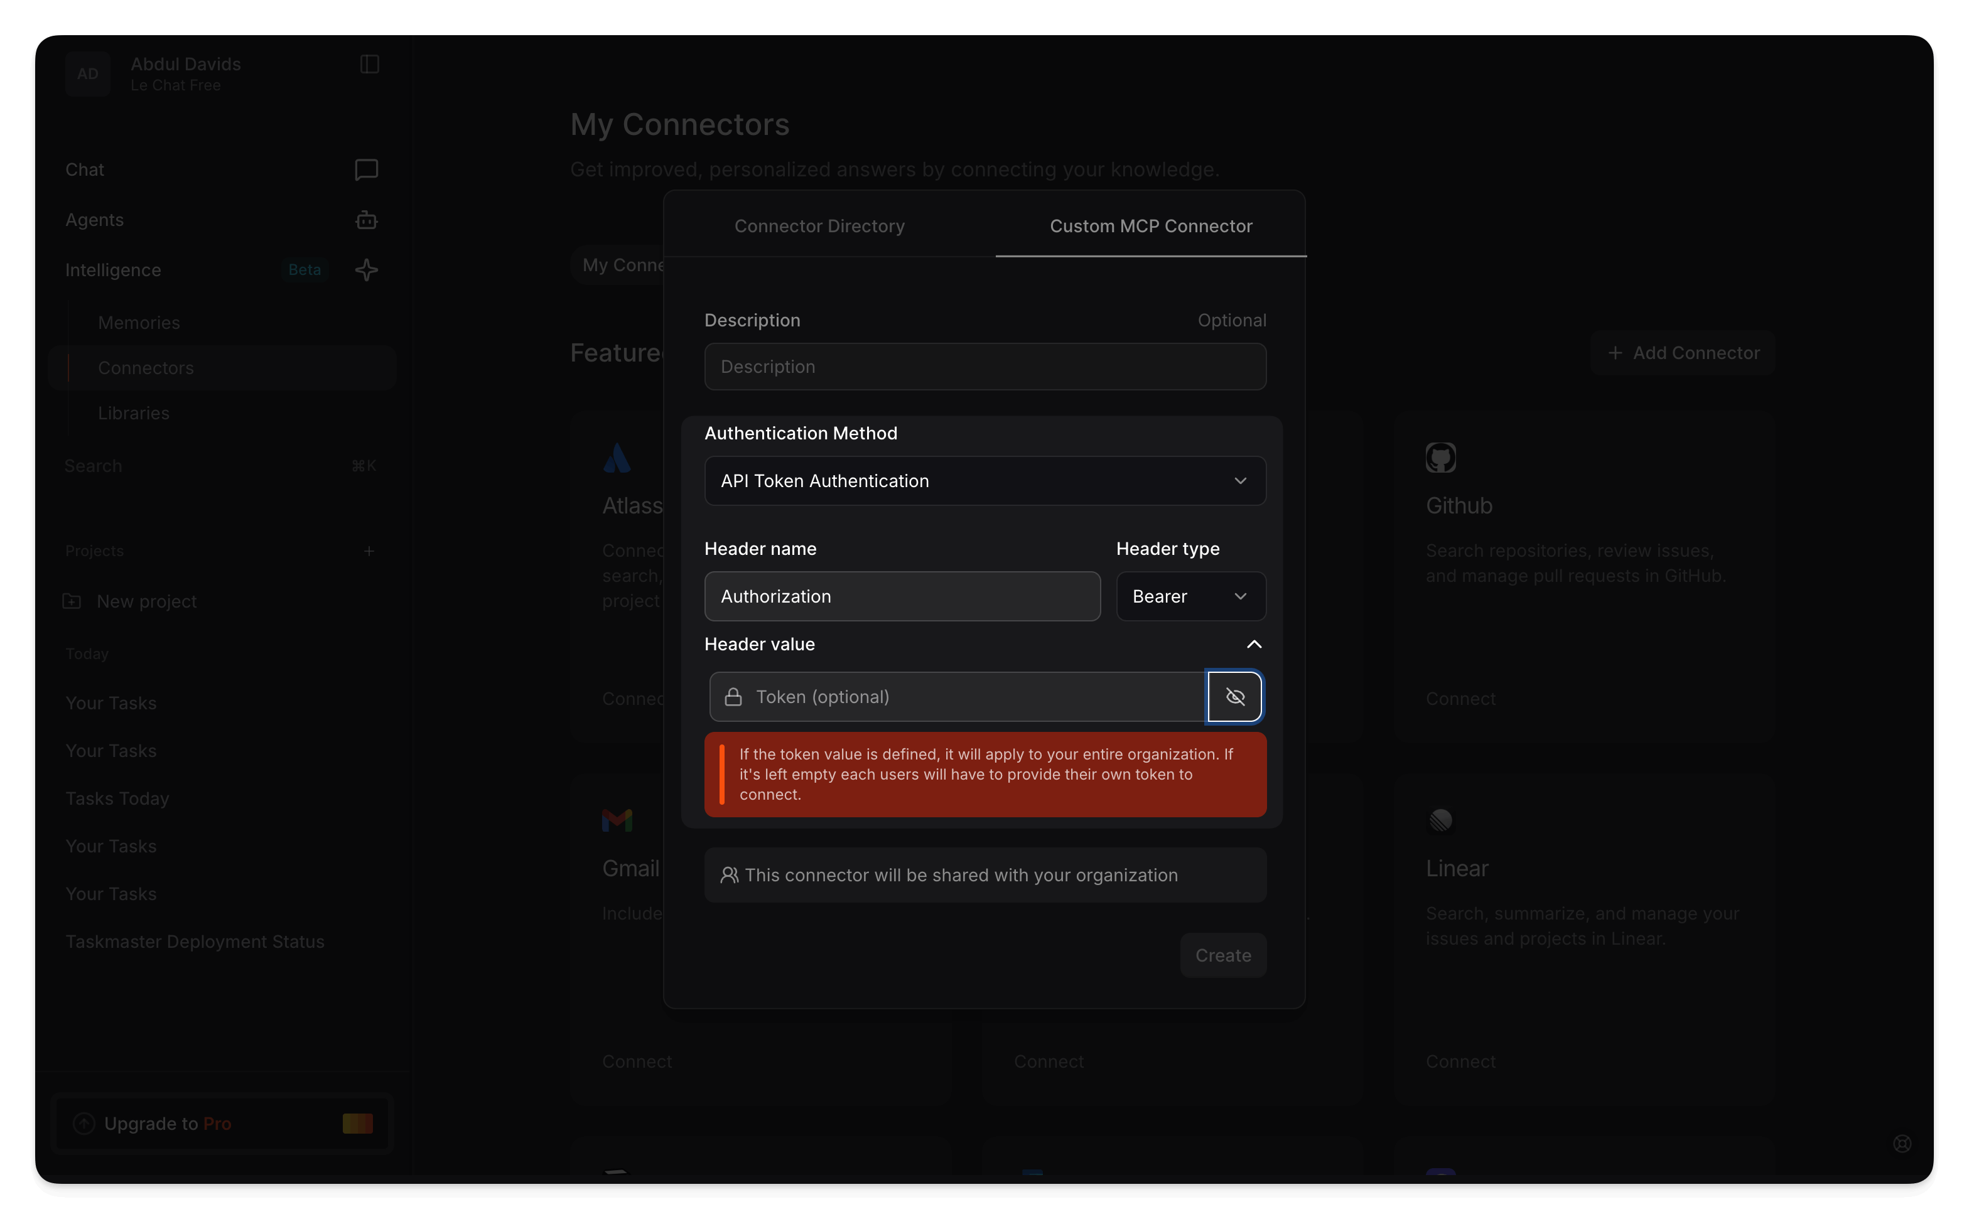Click the Gmail logo icon
The width and height of the screenshot is (1969, 1219).
coord(618,821)
